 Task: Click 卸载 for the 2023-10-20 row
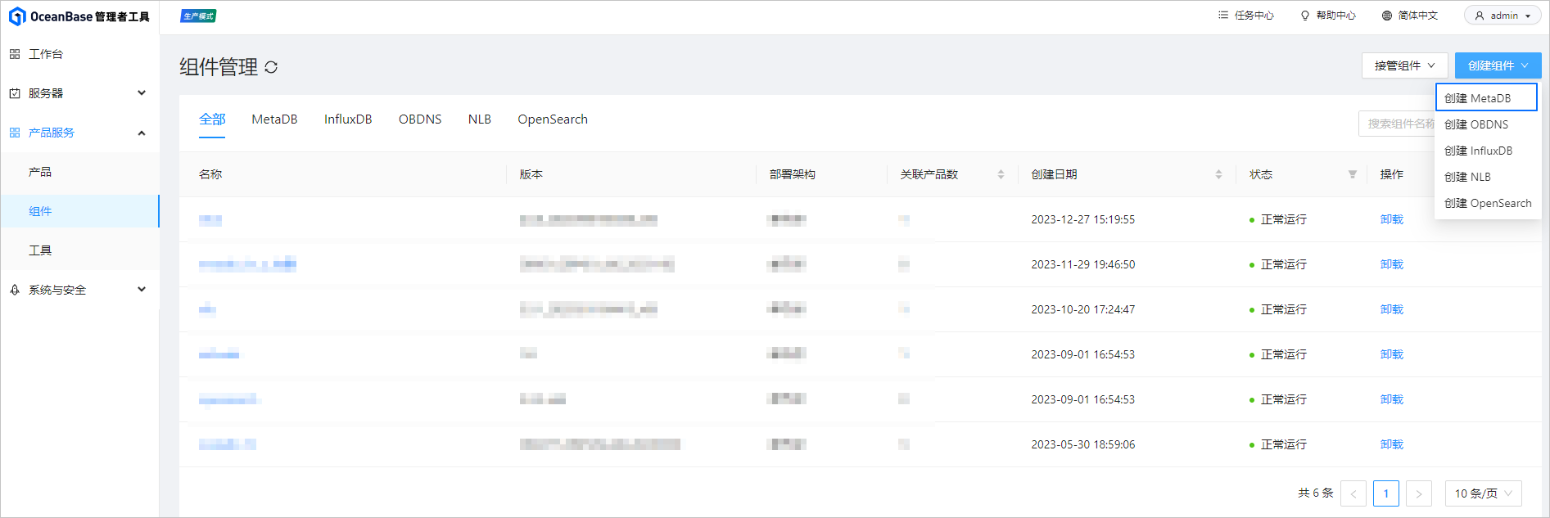(x=1392, y=309)
